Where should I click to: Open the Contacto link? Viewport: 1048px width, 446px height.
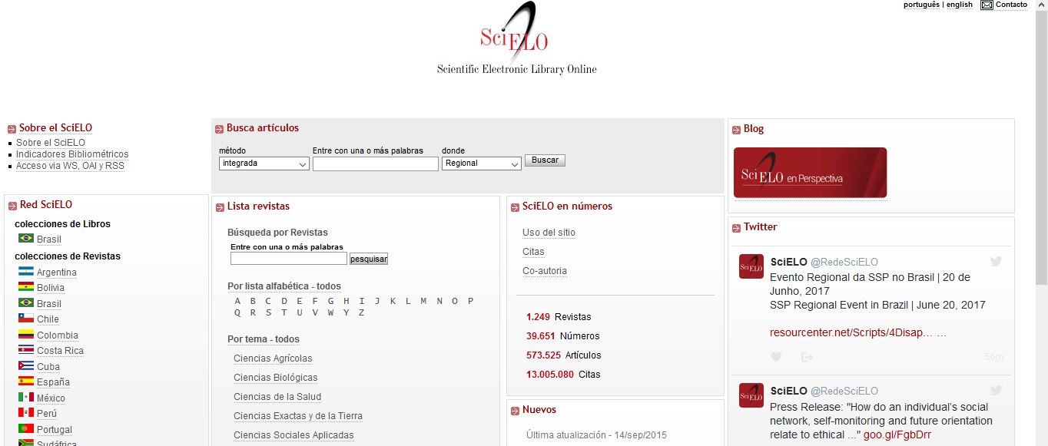[x=1011, y=5]
